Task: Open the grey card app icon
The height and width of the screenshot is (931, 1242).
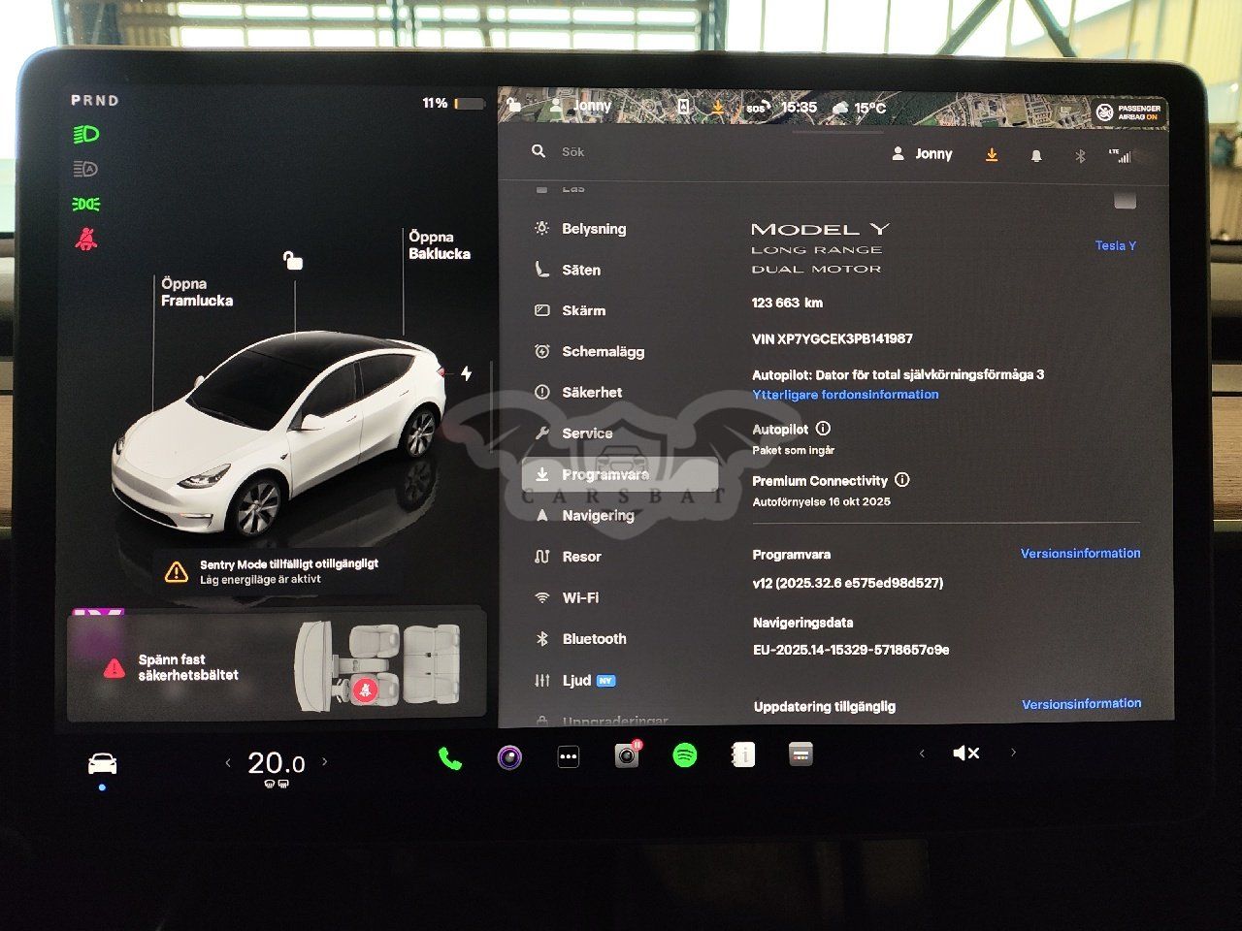Action: pos(801,754)
